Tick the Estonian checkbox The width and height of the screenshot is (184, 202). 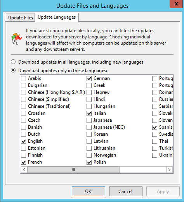click(x=24, y=148)
